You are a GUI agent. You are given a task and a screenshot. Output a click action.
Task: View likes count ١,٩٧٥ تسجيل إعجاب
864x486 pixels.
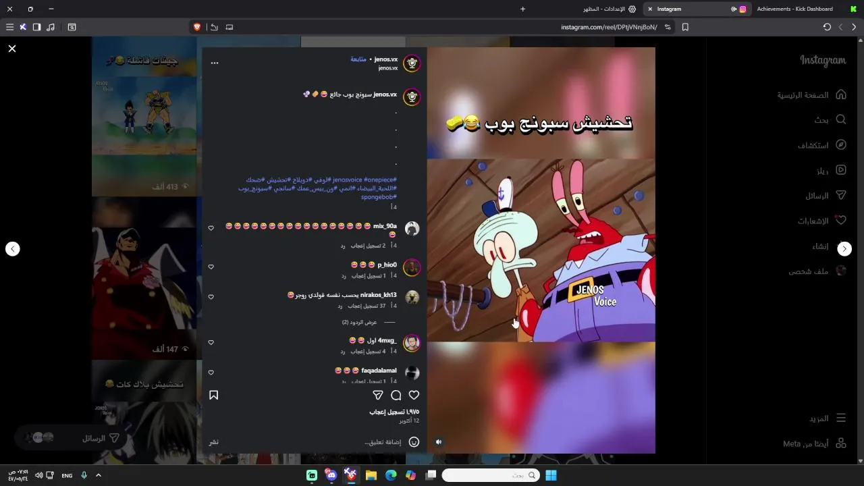pos(394,412)
